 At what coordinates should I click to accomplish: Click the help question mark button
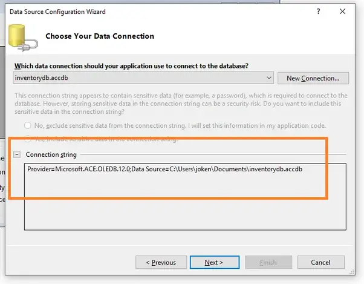[318, 12]
